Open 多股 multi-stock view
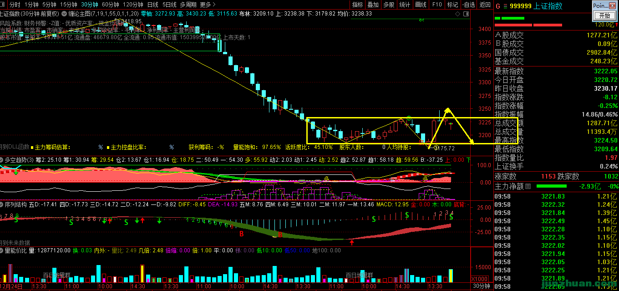 [389, 5]
